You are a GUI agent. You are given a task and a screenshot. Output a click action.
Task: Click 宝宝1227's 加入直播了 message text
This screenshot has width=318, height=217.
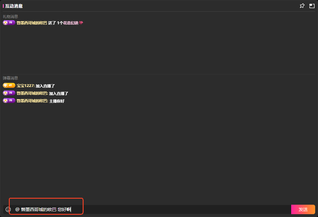45,86
